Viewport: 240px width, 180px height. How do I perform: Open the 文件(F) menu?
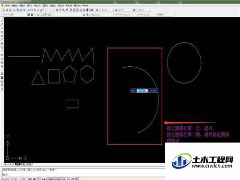tap(7, 6)
